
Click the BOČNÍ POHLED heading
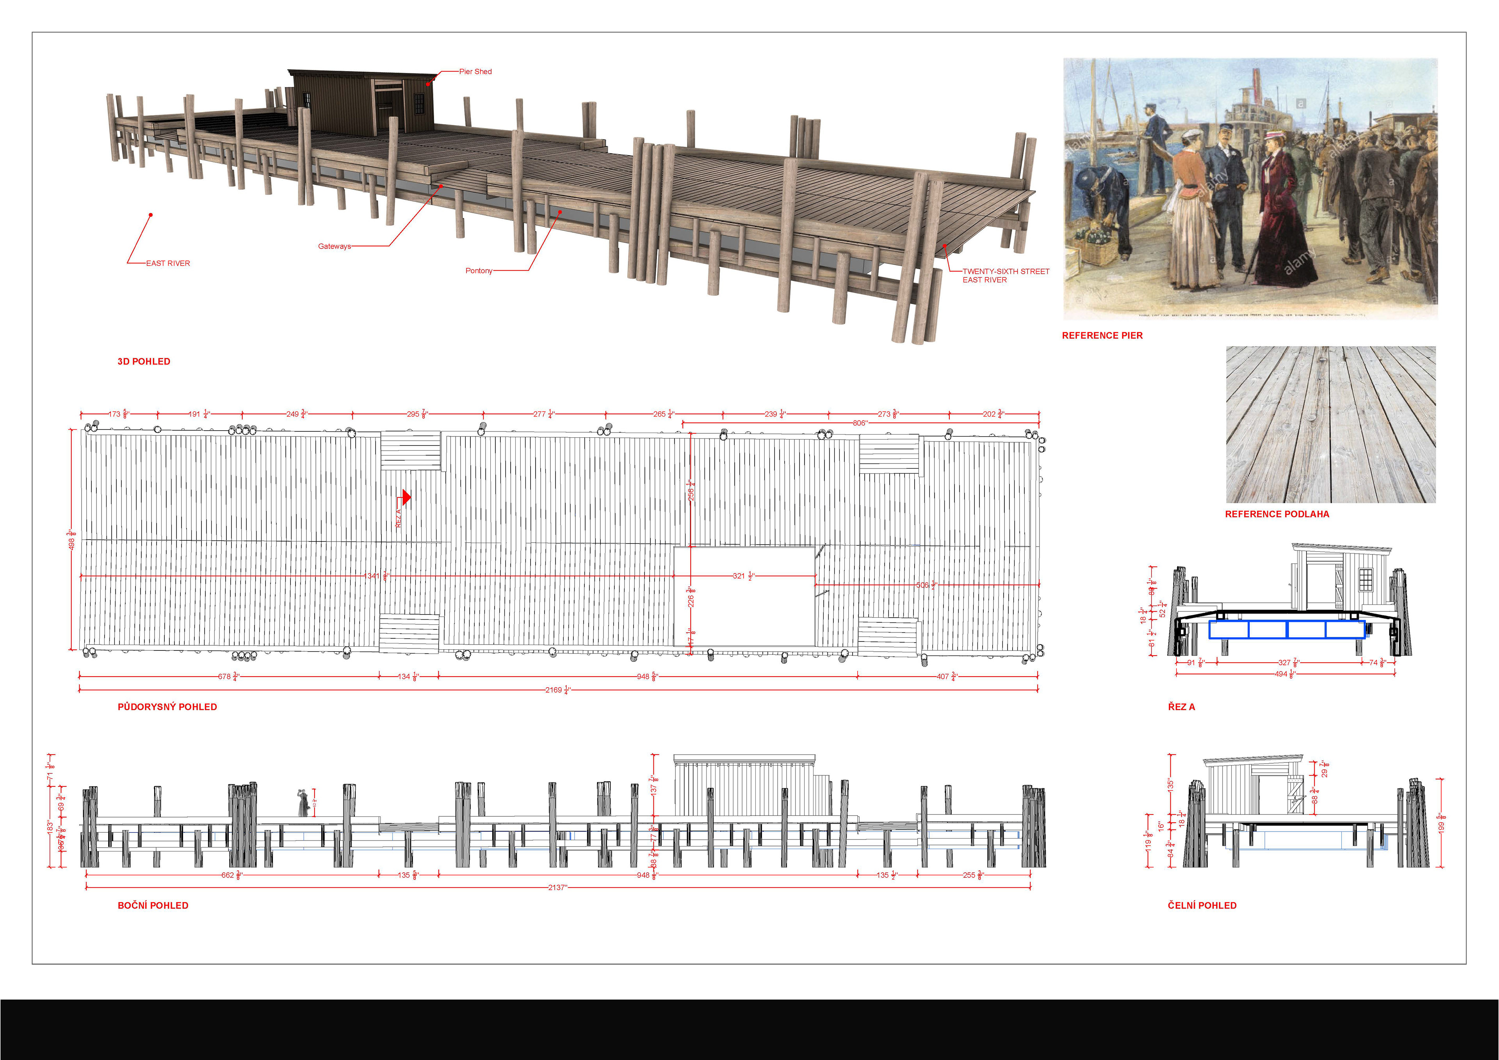click(153, 905)
